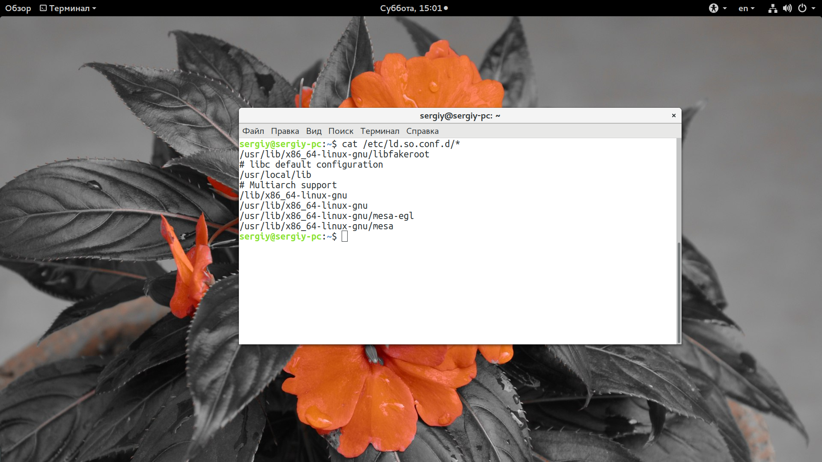This screenshot has height=462, width=822.
Task: Click the clock showing Суббота, 15:01
Action: [412, 8]
